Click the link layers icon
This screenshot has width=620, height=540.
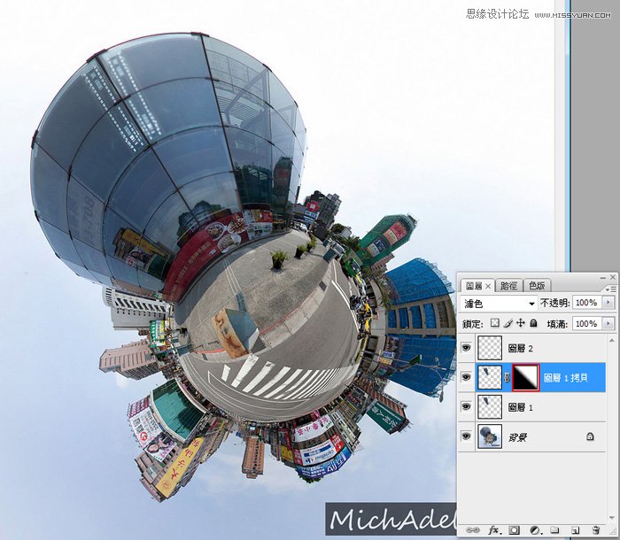473,529
